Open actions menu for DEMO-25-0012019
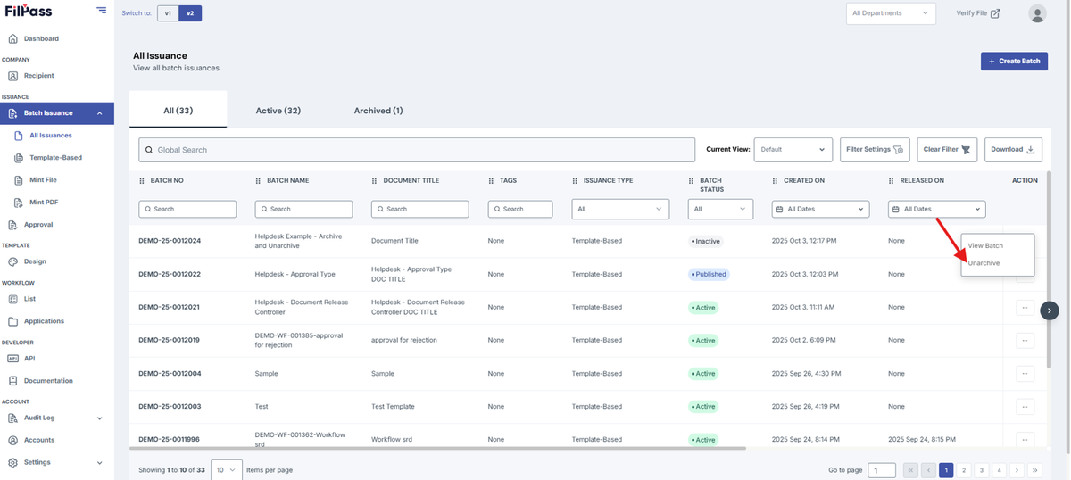This screenshot has width=1071, height=480. (x=1025, y=340)
